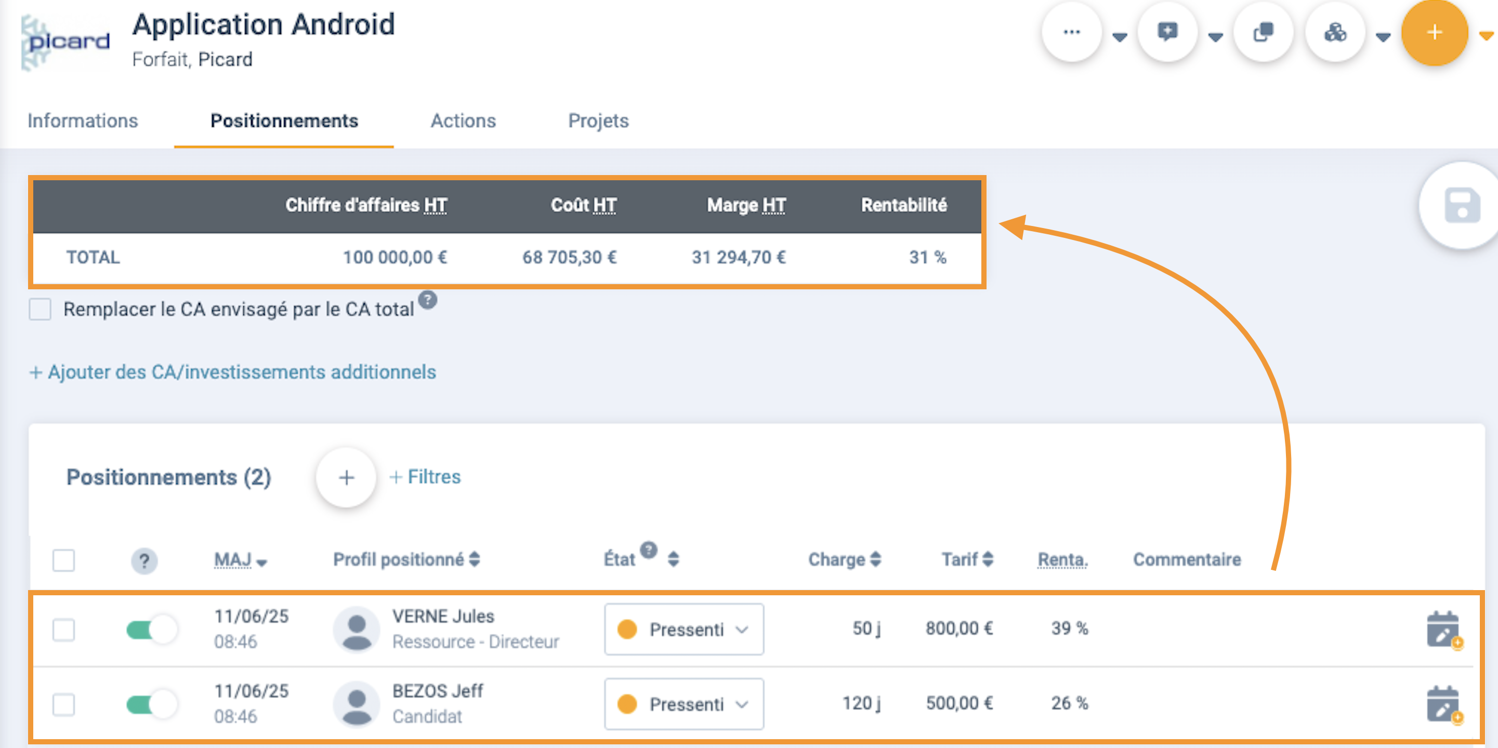Open État dropdown Pressenti for VERNE Jules
The image size is (1498, 748).
point(684,630)
